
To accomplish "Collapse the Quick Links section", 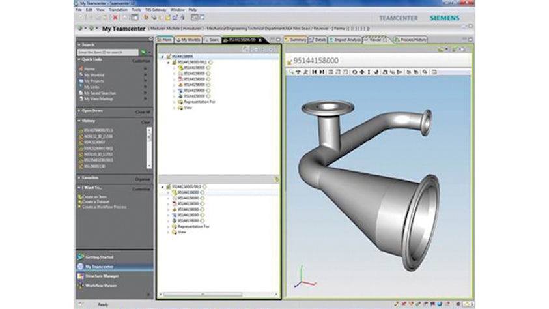I will pos(79,59).
